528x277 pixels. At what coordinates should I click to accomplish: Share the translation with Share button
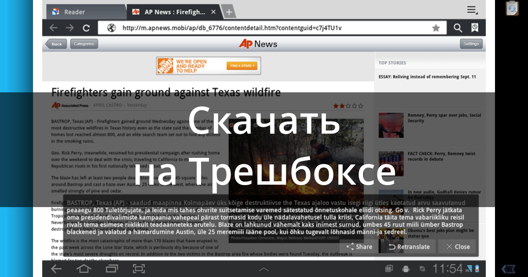pos(359,247)
